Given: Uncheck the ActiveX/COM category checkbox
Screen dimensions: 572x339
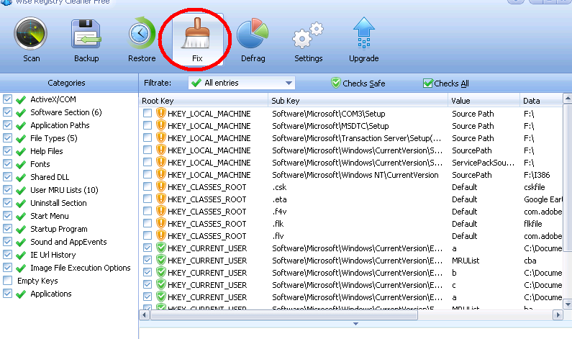Looking at the screenshot, I should [x=7, y=99].
